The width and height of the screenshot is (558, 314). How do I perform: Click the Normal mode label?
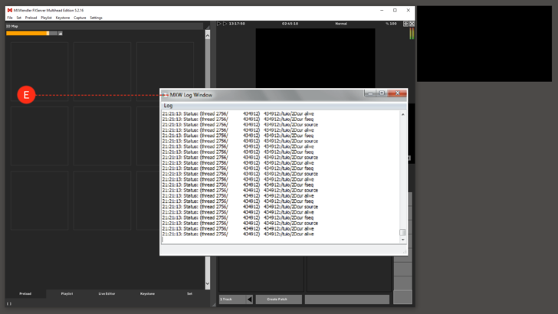click(341, 24)
